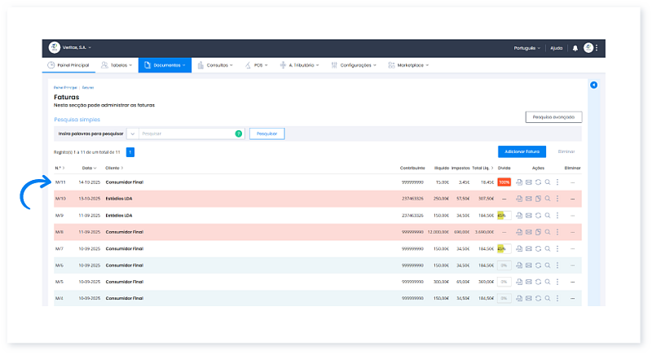652x355 pixels.
Task: Click the copy document icon on invoice M/8
Action: click(538, 232)
